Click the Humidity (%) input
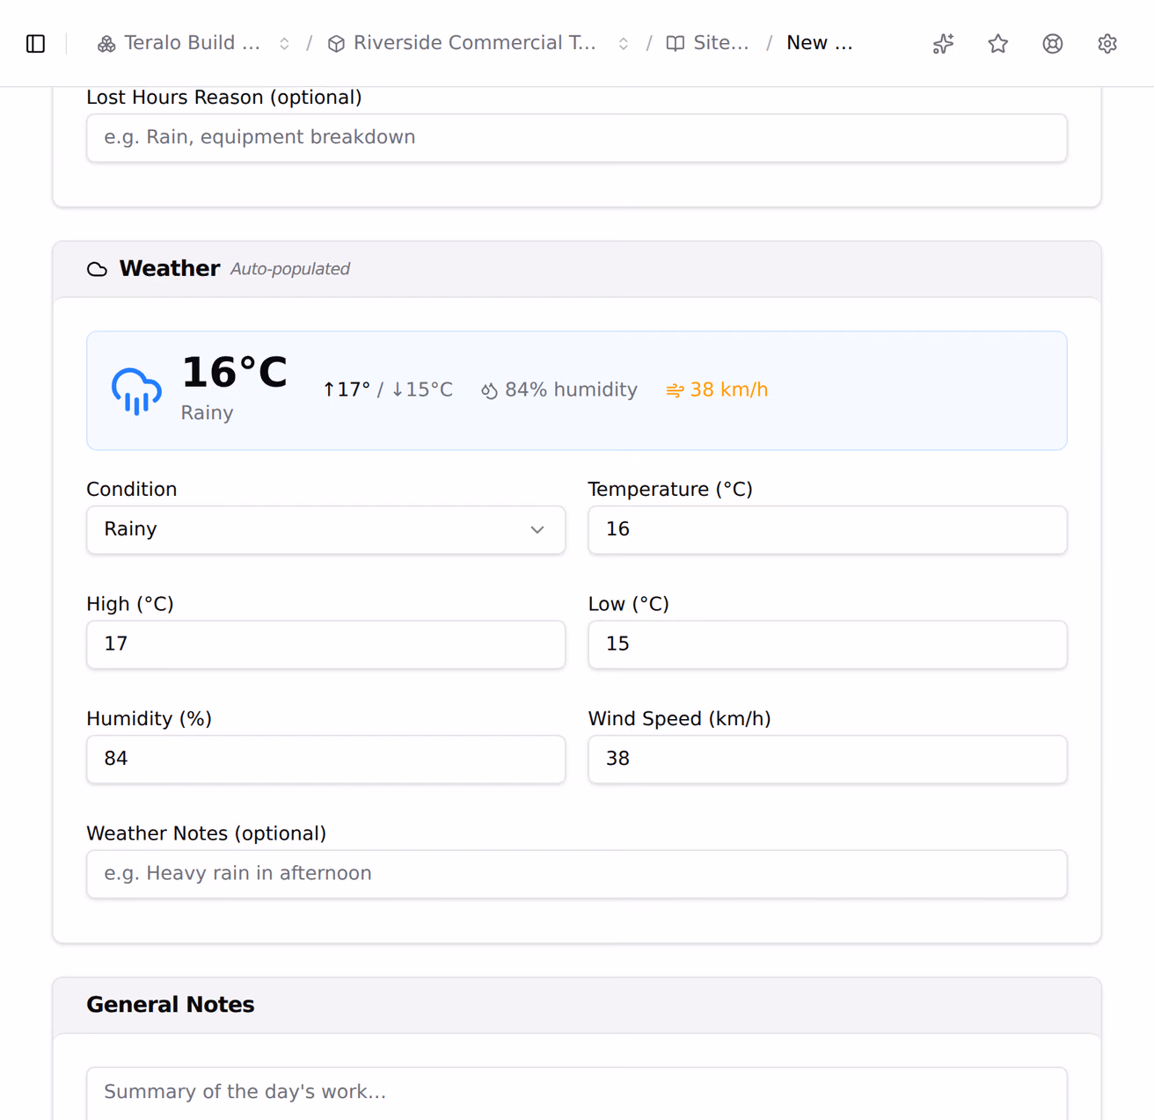 pos(325,759)
